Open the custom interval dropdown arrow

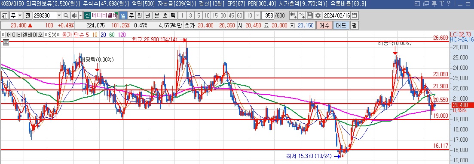tap(257, 16)
